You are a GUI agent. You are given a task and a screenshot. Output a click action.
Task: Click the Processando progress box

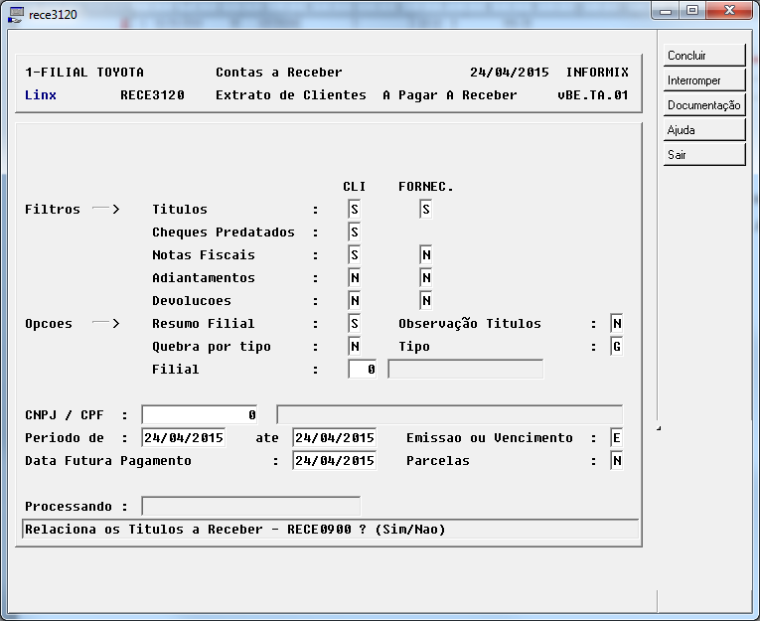[x=251, y=506]
